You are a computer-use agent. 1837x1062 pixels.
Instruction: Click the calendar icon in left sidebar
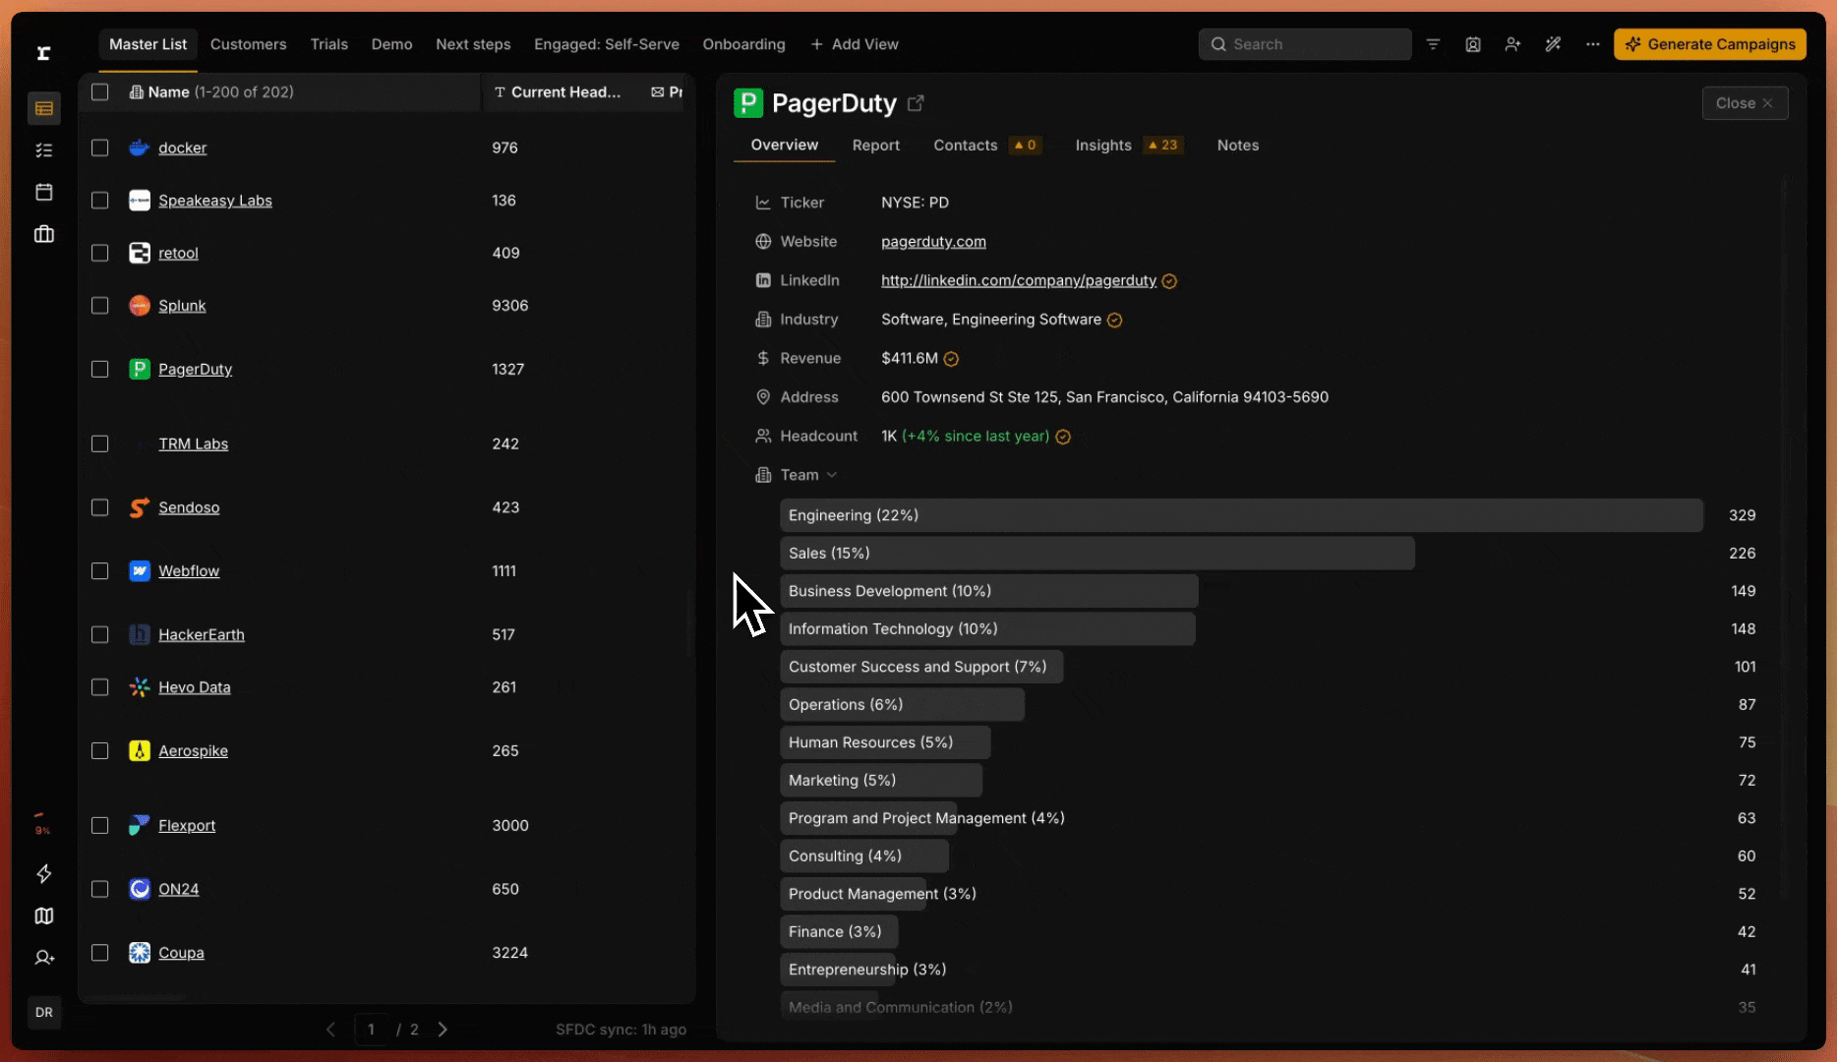coord(44,192)
